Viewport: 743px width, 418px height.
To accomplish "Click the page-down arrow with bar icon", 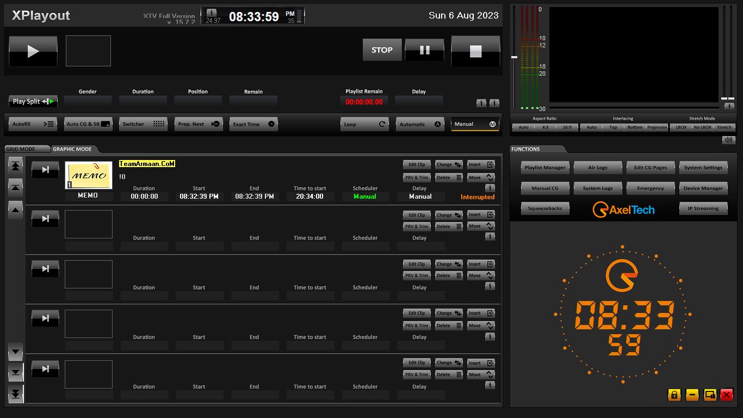I will point(16,373).
